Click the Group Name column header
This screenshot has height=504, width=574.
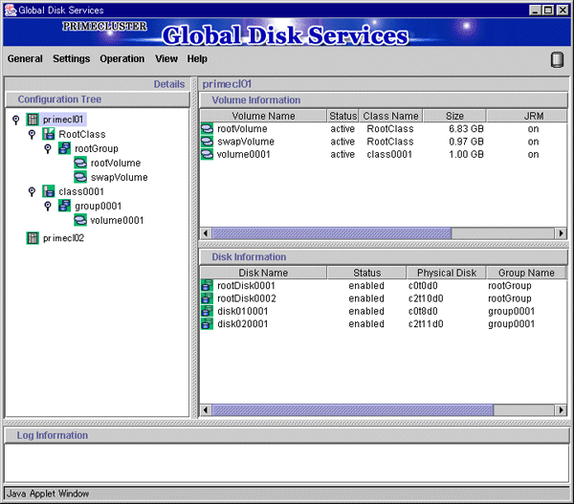[526, 273]
